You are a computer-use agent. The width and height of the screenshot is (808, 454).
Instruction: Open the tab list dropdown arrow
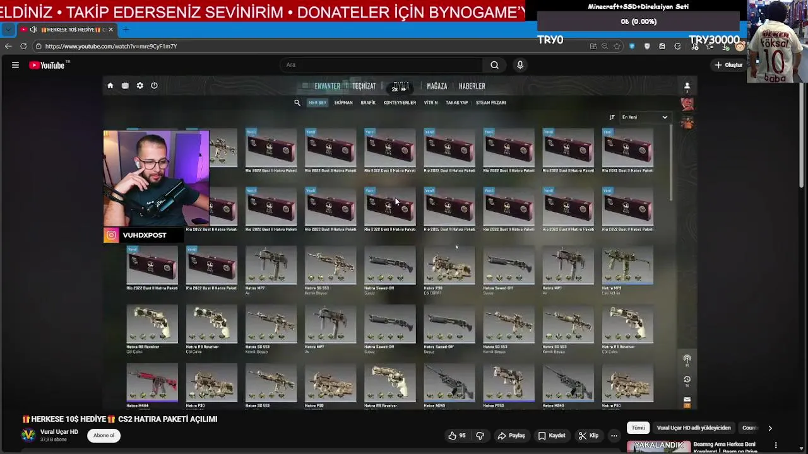coord(8,30)
